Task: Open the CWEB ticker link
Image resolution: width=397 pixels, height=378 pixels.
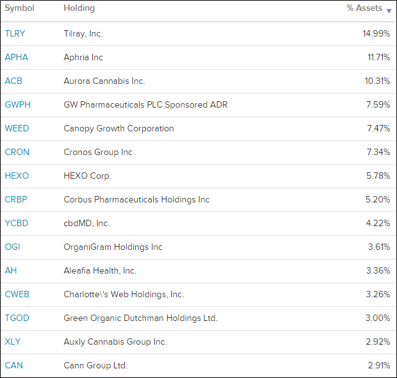Action: pyautogui.click(x=17, y=295)
